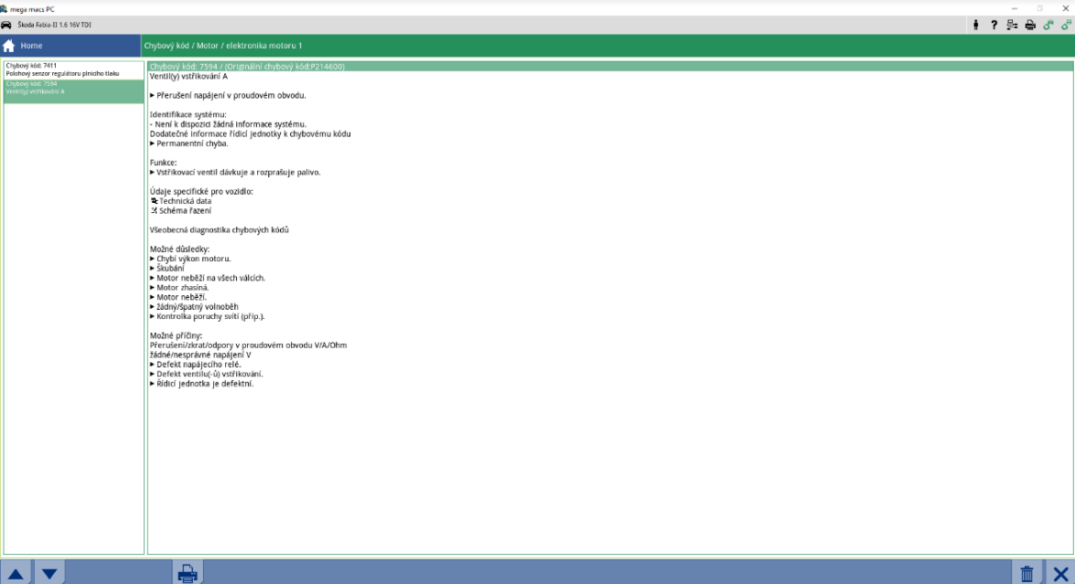The image size is (1075, 584).
Task: Select fault code 7411 in the list
Action: 73,69
